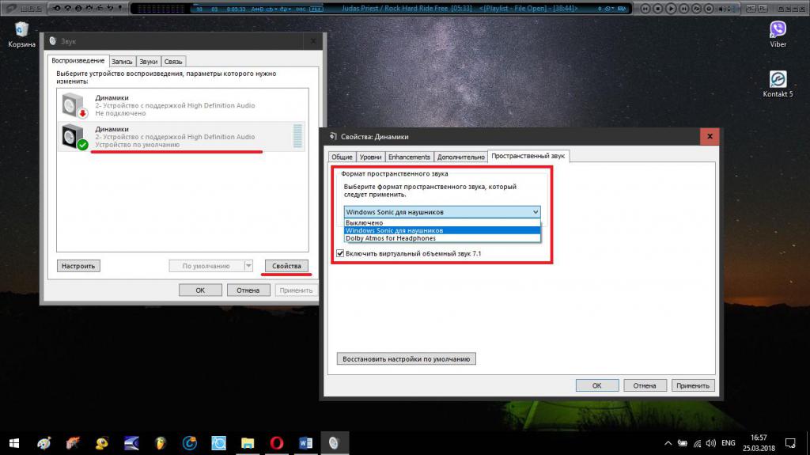Open the notification action center icon
The image size is (810, 455).
[790, 443]
